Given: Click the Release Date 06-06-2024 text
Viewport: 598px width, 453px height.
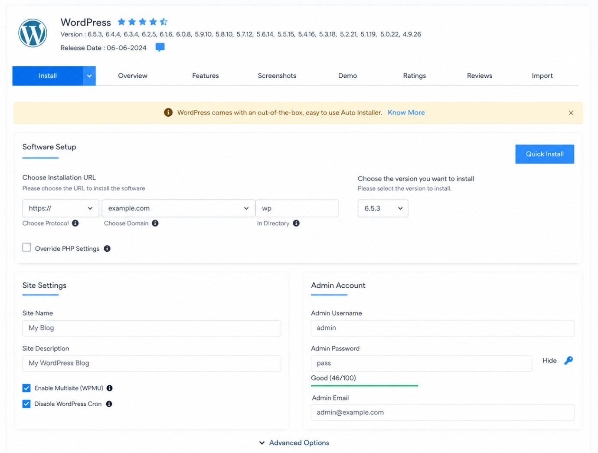Looking at the screenshot, I should pos(104,48).
